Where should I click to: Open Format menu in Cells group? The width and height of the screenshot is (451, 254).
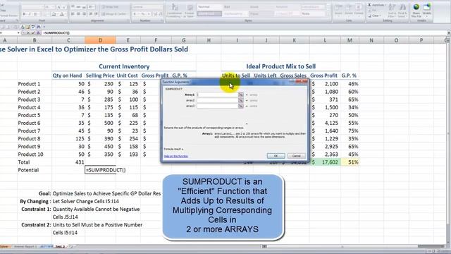[x=359, y=11]
